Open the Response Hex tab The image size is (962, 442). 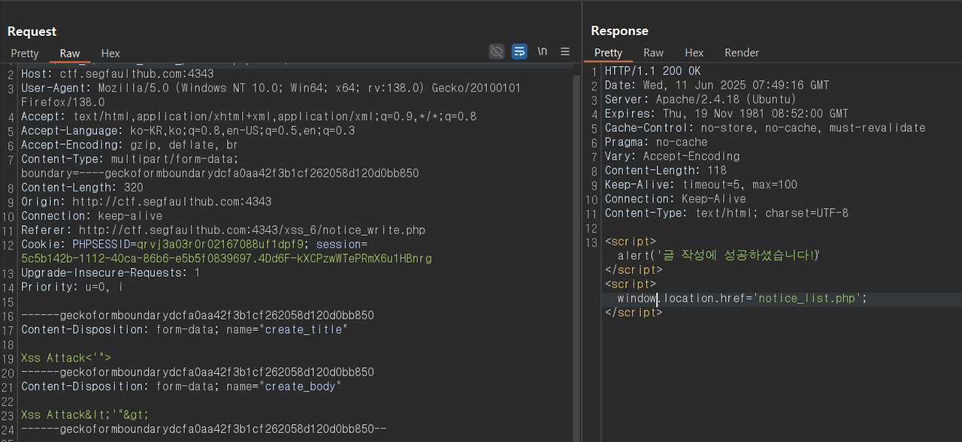tap(694, 53)
